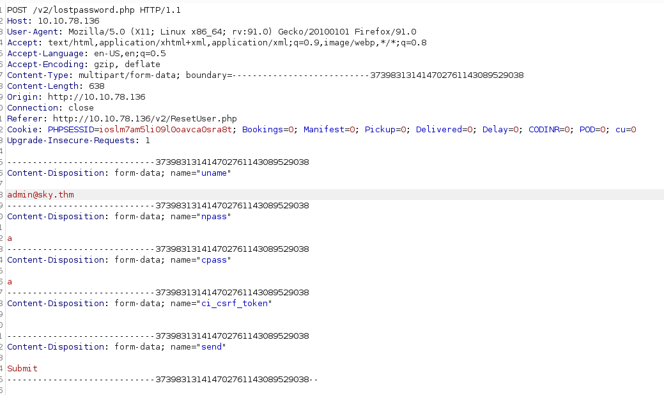Click the Connection header value close
664x395 pixels.
click(81, 108)
